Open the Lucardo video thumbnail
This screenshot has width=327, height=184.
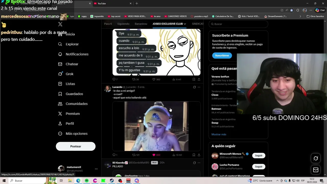pos(156,126)
